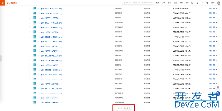Click the file icon in the 60.168KB row

[x=35, y=13]
